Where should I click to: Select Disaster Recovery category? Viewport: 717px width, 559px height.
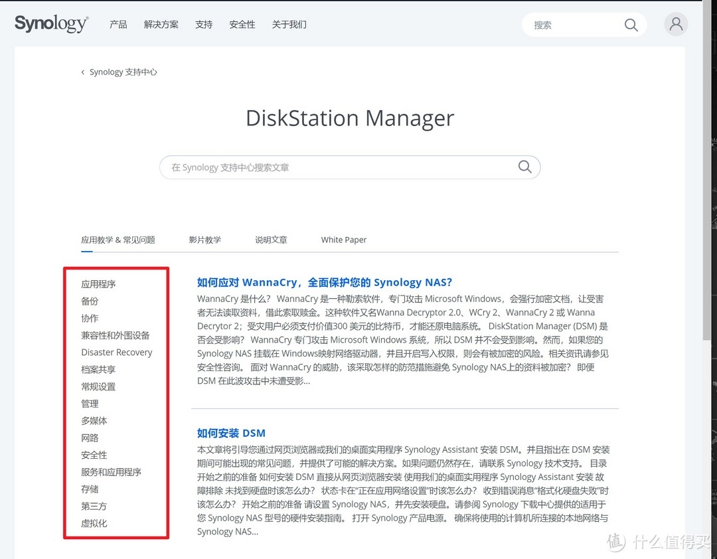point(117,353)
